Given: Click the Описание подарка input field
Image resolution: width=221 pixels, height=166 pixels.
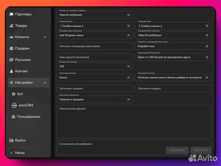Looking at the screenshot, I should coord(173,89).
